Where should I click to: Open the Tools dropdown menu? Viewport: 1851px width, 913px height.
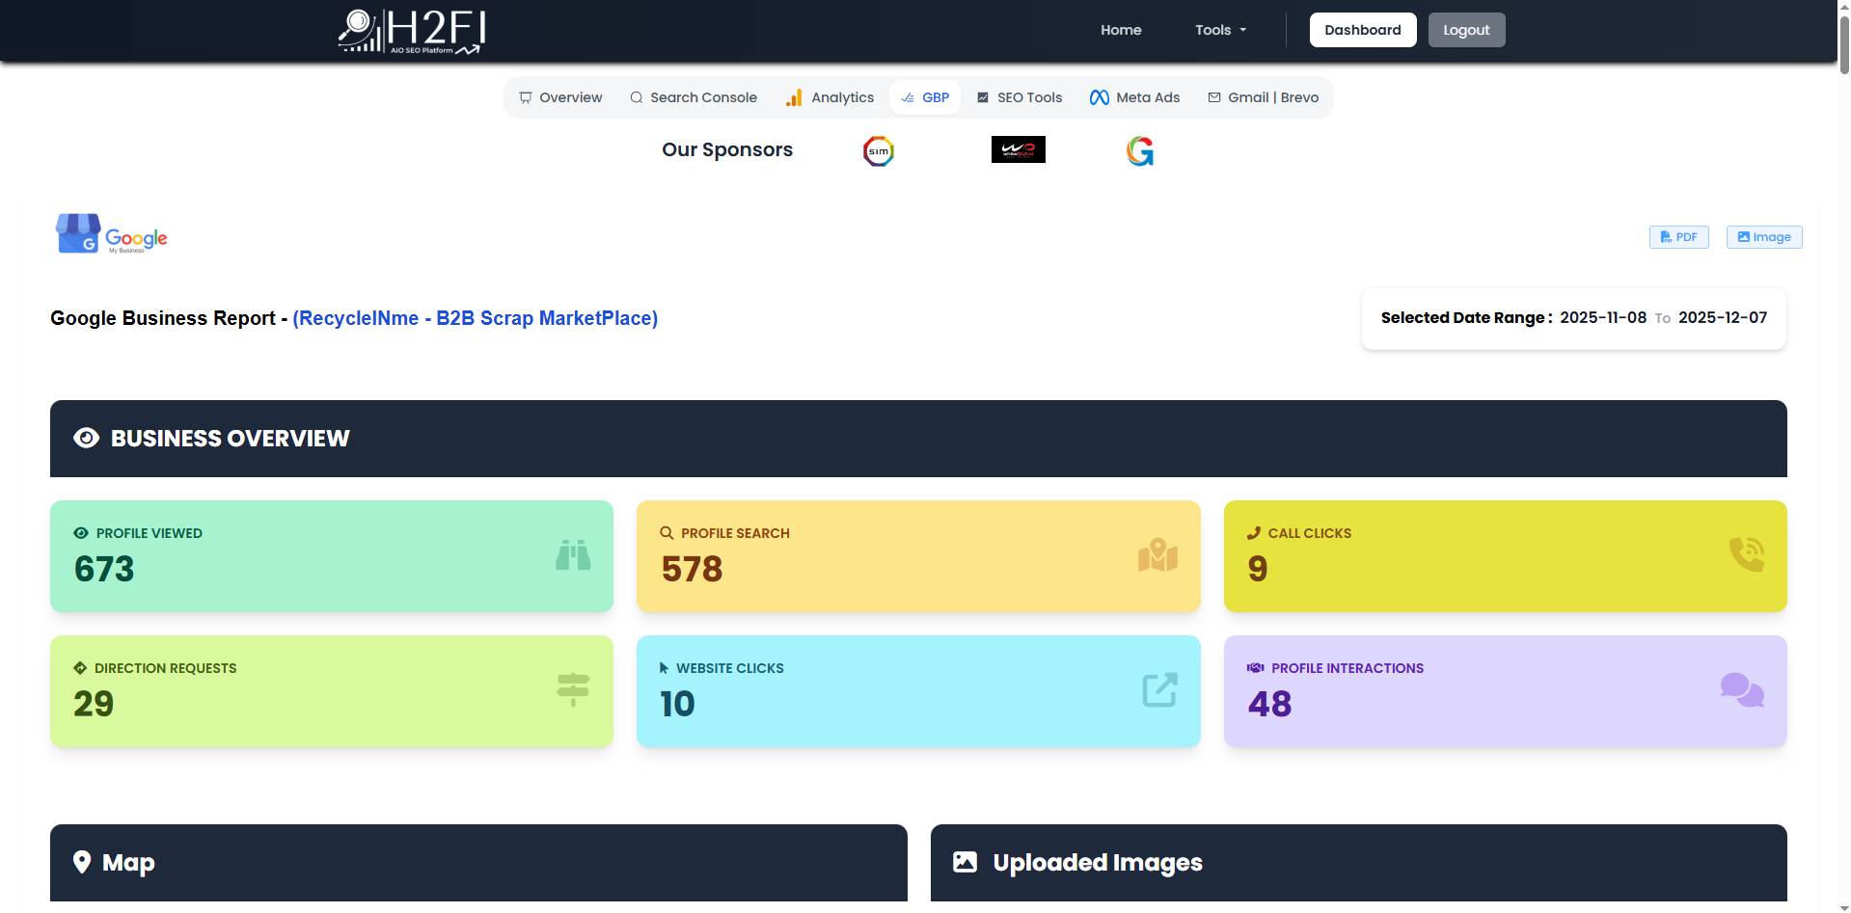click(1218, 30)
